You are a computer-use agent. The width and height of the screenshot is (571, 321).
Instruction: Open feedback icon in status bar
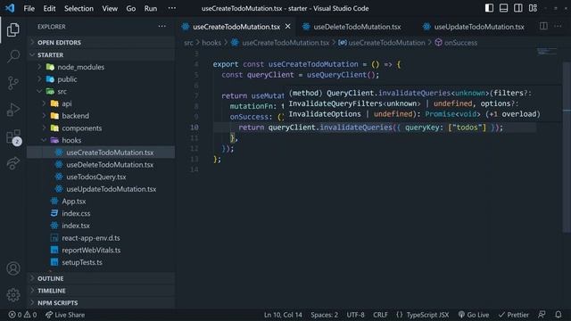point(542,315)
